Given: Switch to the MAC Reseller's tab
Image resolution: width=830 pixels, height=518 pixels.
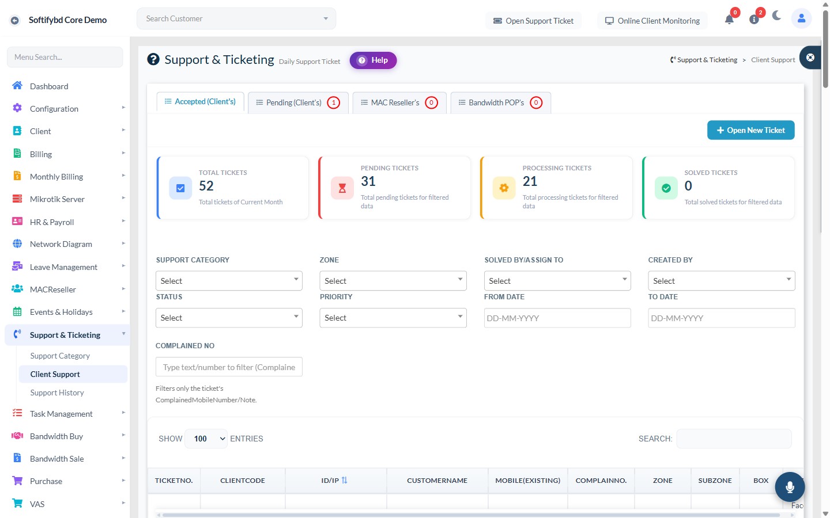Looking at the screenshot, I should click(x=399, y=102).
